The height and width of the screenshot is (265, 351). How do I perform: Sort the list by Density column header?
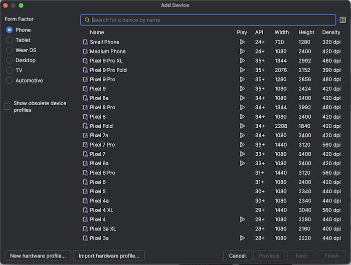(331, 33)
